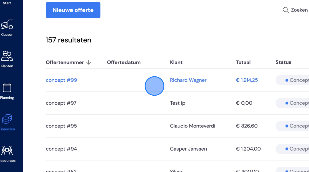Sort by Totaal column header
This screenshot has width=309, height=172.
point(243,62)
